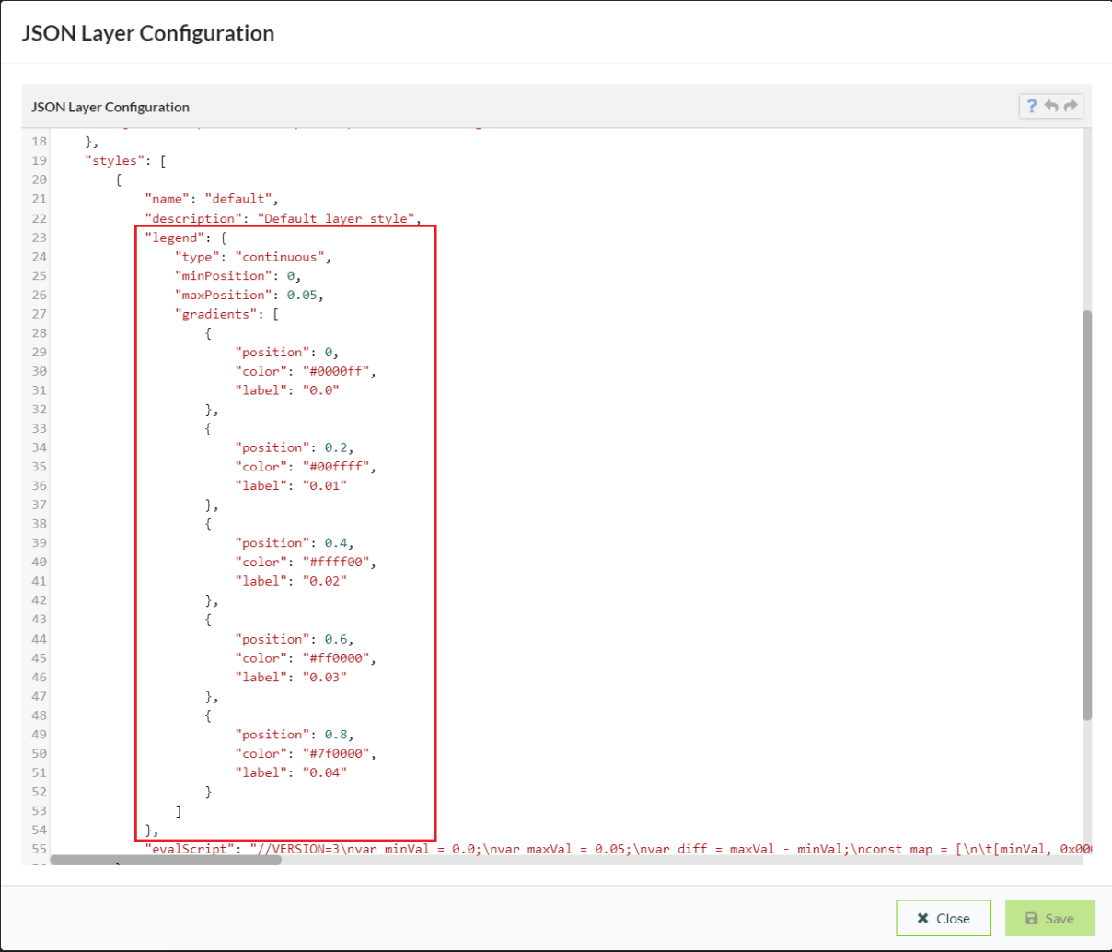Click the vertical scrollbar thumb of the editor
This screenshot has width=1112, height=952.
(x=1087, y=516)
